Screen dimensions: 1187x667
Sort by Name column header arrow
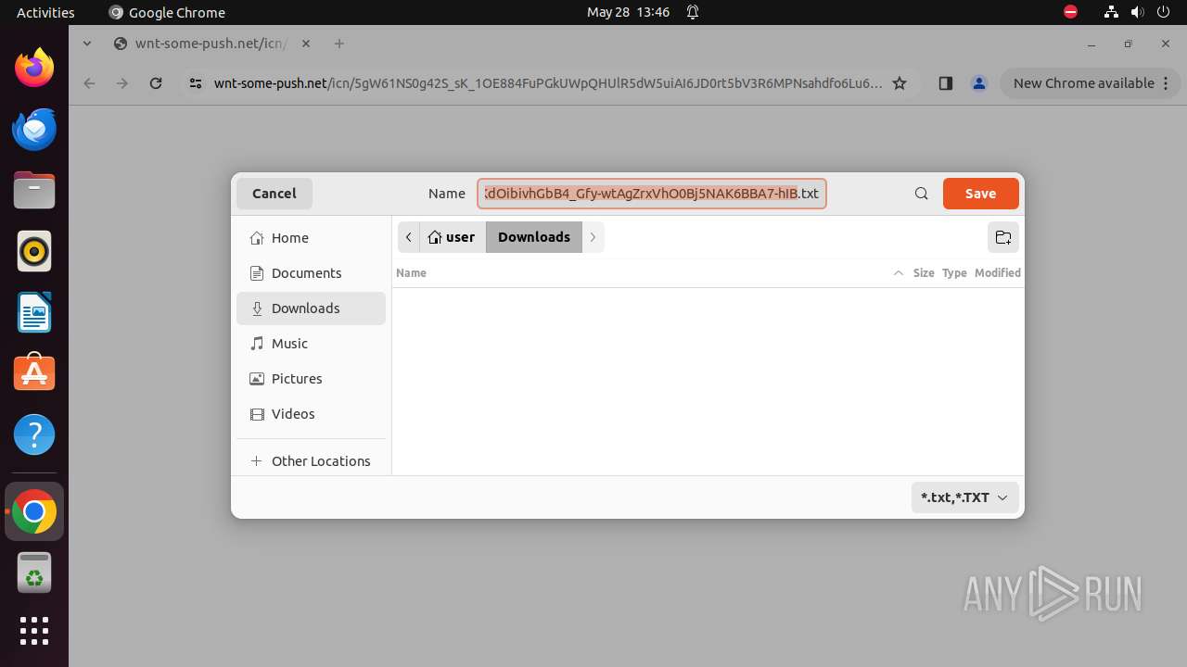pos(898,273)
